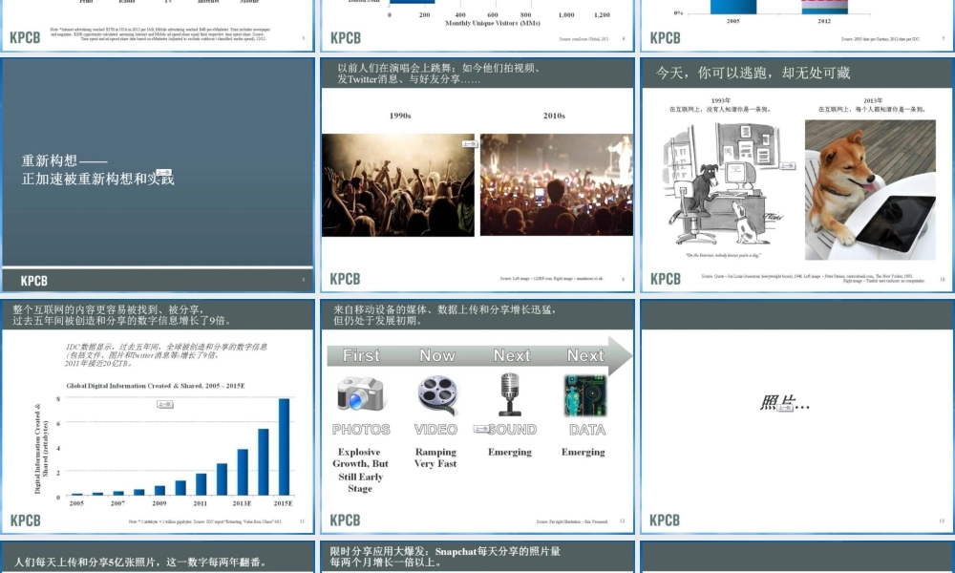Click the data screen icon above DATA
The width and height of the screenshot is (955, 573).
(585, 395)
